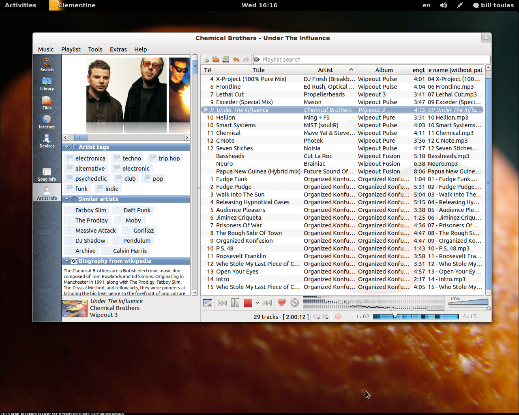Click the Chemical Brothers duo photo
The image size is (519, 415).
click(127, 95)
